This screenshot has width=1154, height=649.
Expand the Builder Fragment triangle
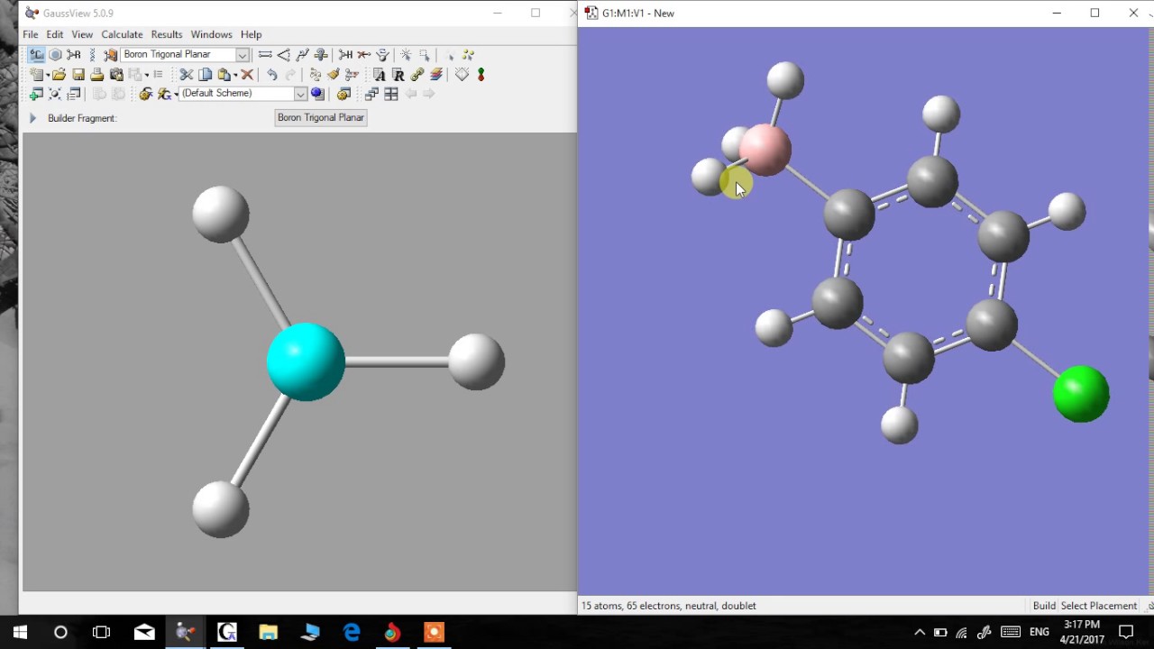pos(32,118)
